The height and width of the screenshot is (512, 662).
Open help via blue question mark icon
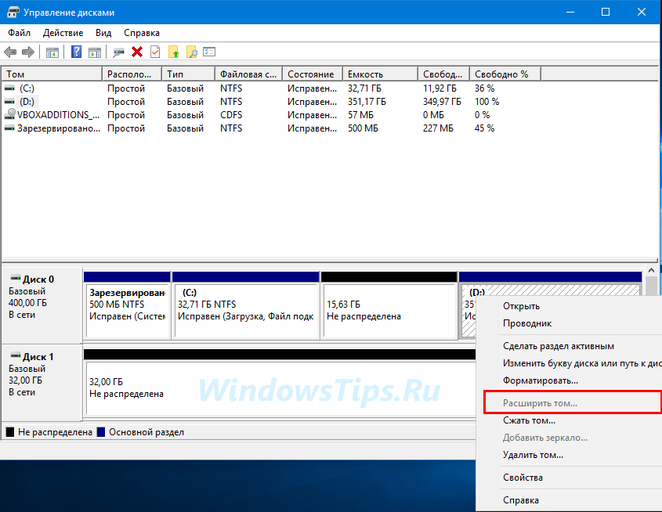[77, 52]
